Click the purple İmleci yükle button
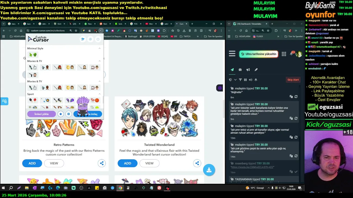 tap(41, 114)
